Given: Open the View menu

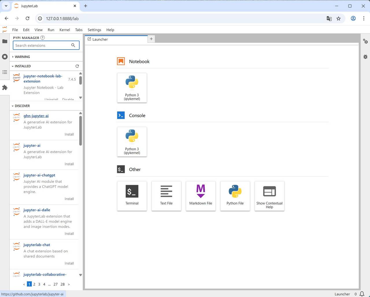Looking at the screenshot, I should [38, 30].
